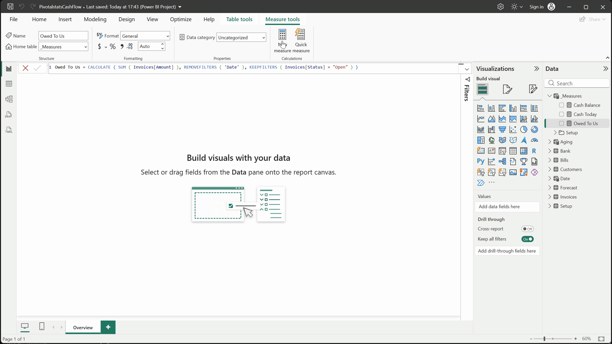
Task: Select the R script visual icon
Action: point(534,151)
